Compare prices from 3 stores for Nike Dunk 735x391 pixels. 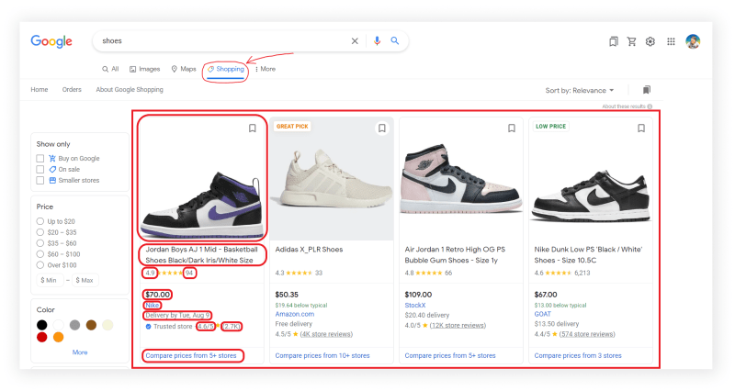coord(578,355)
